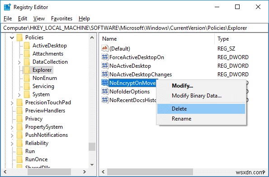Choose Modify... from the context menu

point(201,86)
